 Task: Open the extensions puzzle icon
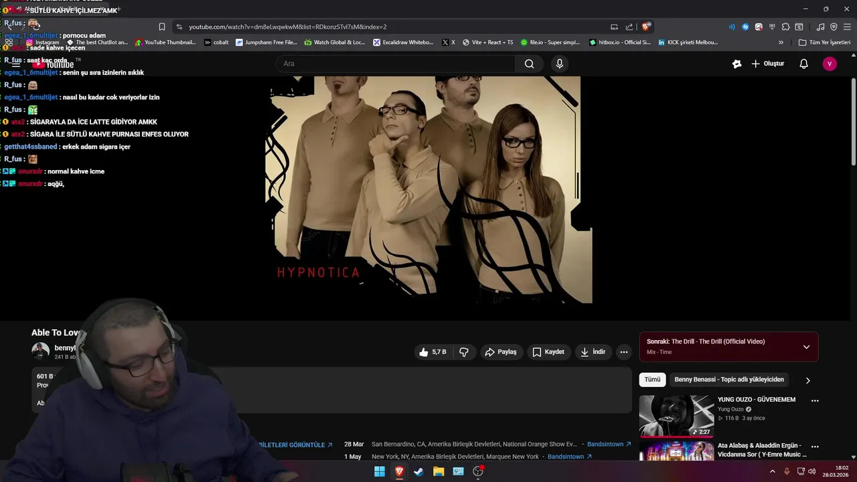(785, 27)
